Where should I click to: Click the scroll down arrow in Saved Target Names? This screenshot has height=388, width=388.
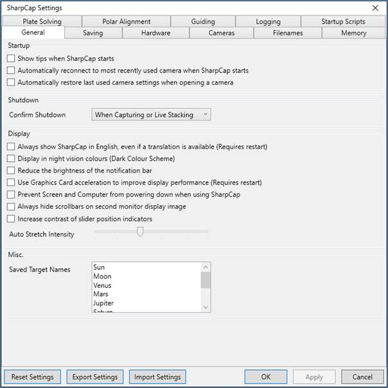(x=206, y=307)
